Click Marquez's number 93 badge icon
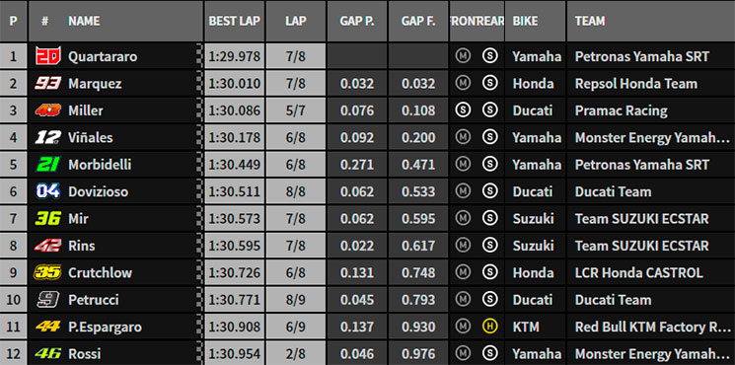This screenshot has width=735, height=365. pyautogui.click(x=47, y=84)
